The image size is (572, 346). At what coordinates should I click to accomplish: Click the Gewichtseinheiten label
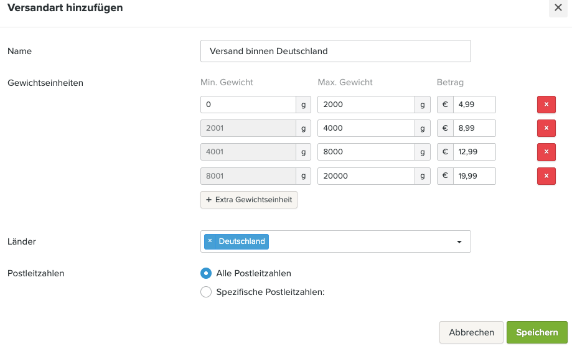45,83
